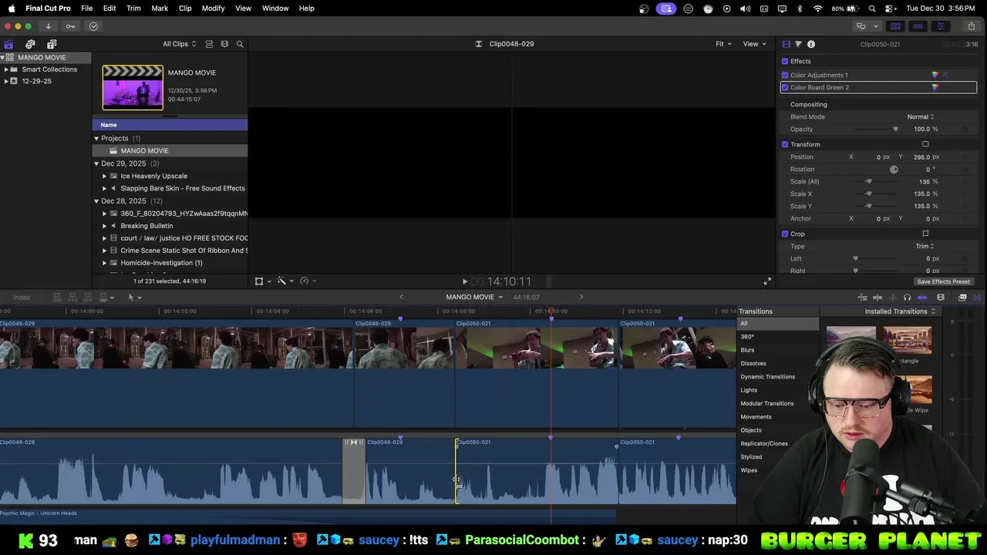Go forward in timeline history arrow

pyautogui.click(x=581, y=297)
